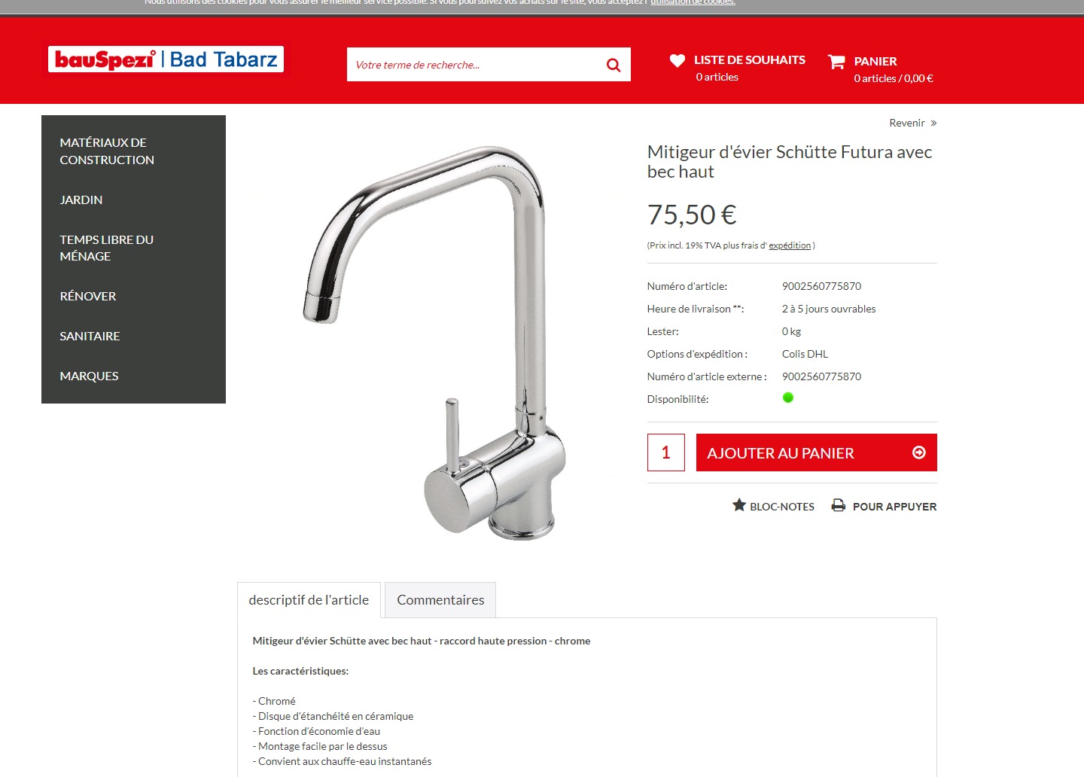Click the utilisation de cookies link
The image size is (1084, 777).
693,3
